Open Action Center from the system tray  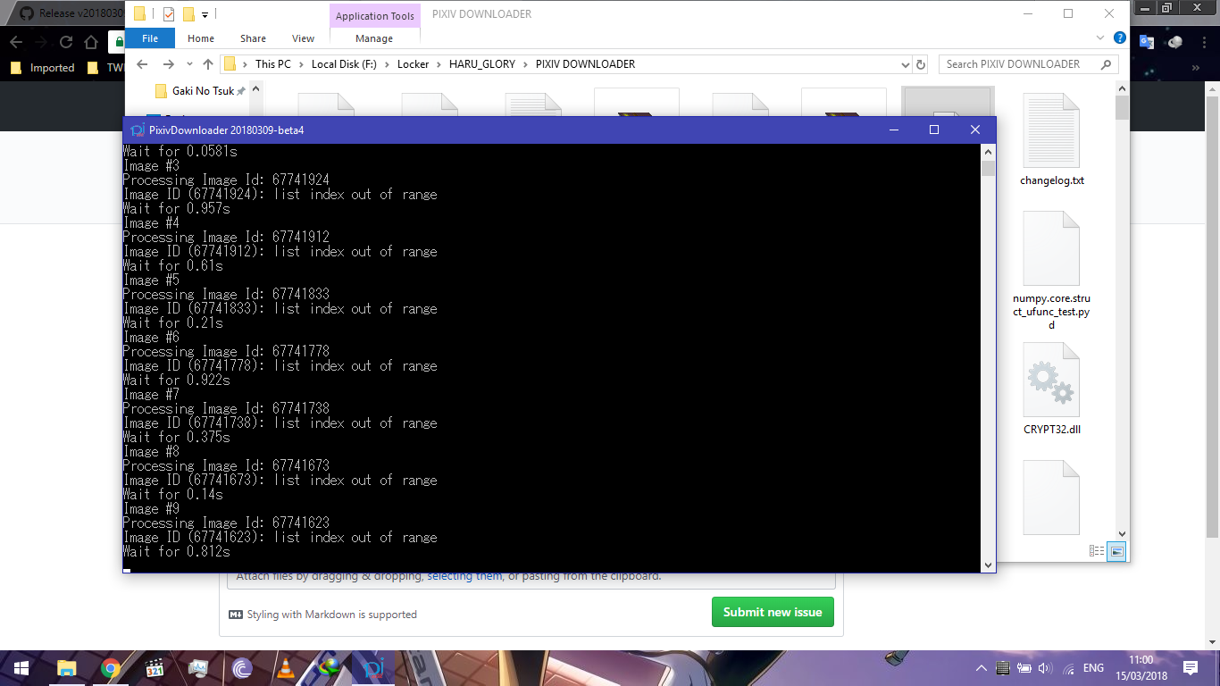tap(1190, 668)
